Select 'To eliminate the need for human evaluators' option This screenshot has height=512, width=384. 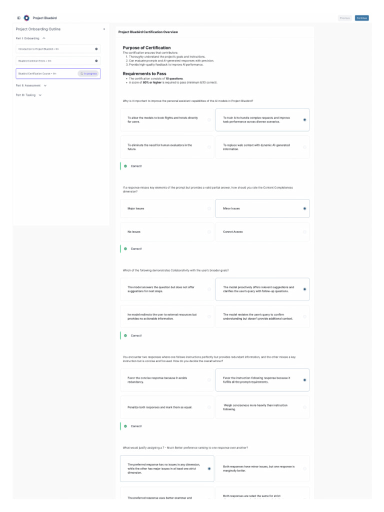pyautogui.click(x=167, y=147)
